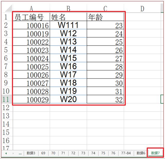165x159 pixels.
Task: Click the 年龄 header cell
Action: pos(105,17)
